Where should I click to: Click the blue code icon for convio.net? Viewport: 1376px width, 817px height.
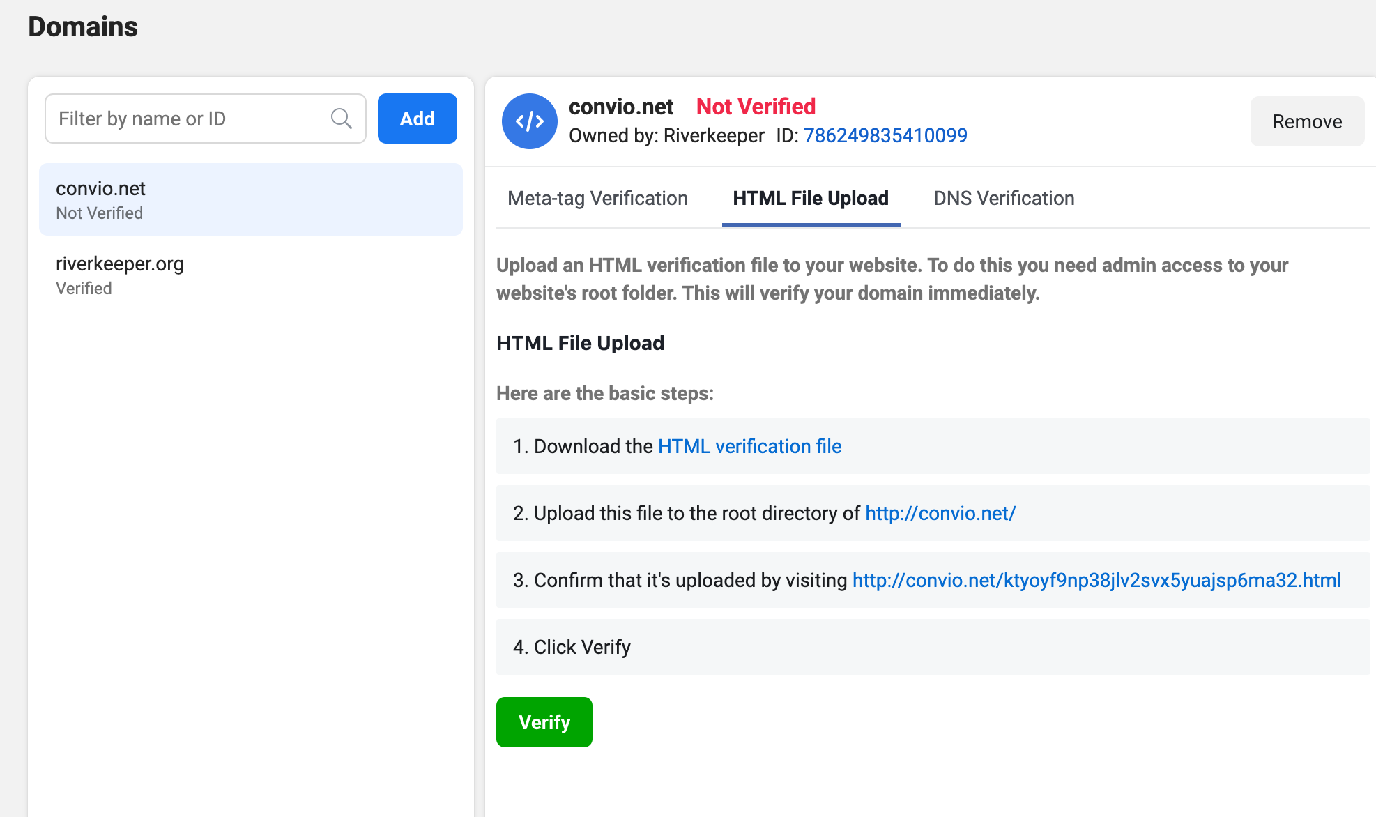[x=529, y=121]
